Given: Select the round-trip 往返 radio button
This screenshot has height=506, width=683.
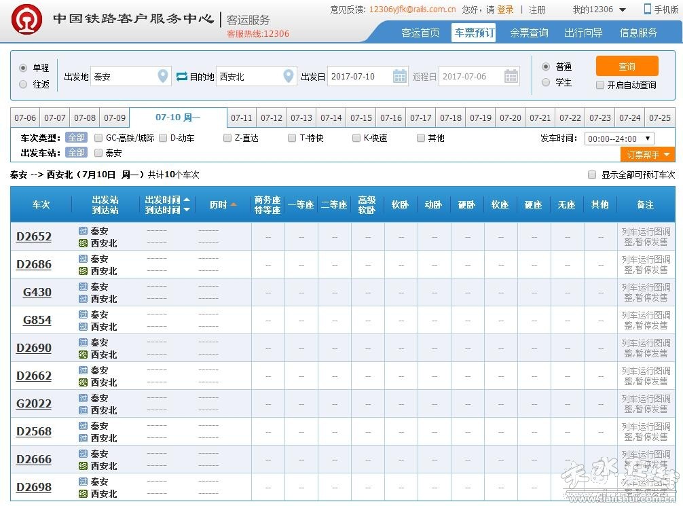Looking at the screenshot, I should pyautogui.click(x=23, y=84).
